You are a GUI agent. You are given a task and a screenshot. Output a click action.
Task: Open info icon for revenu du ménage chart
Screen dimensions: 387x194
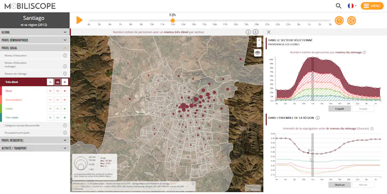click(364, 52)
